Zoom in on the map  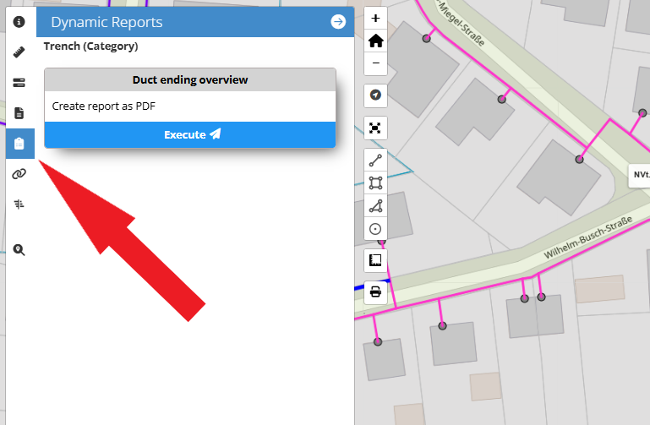(375, 18)
